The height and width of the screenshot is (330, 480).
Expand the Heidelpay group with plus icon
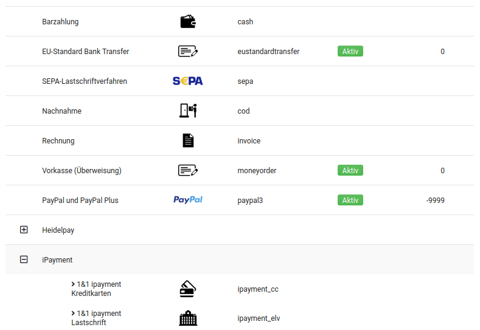point(24,230)
